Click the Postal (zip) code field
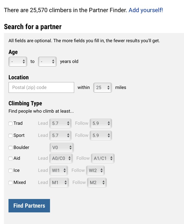This screenshot has height=224, width=184. [x=41, y=88]
